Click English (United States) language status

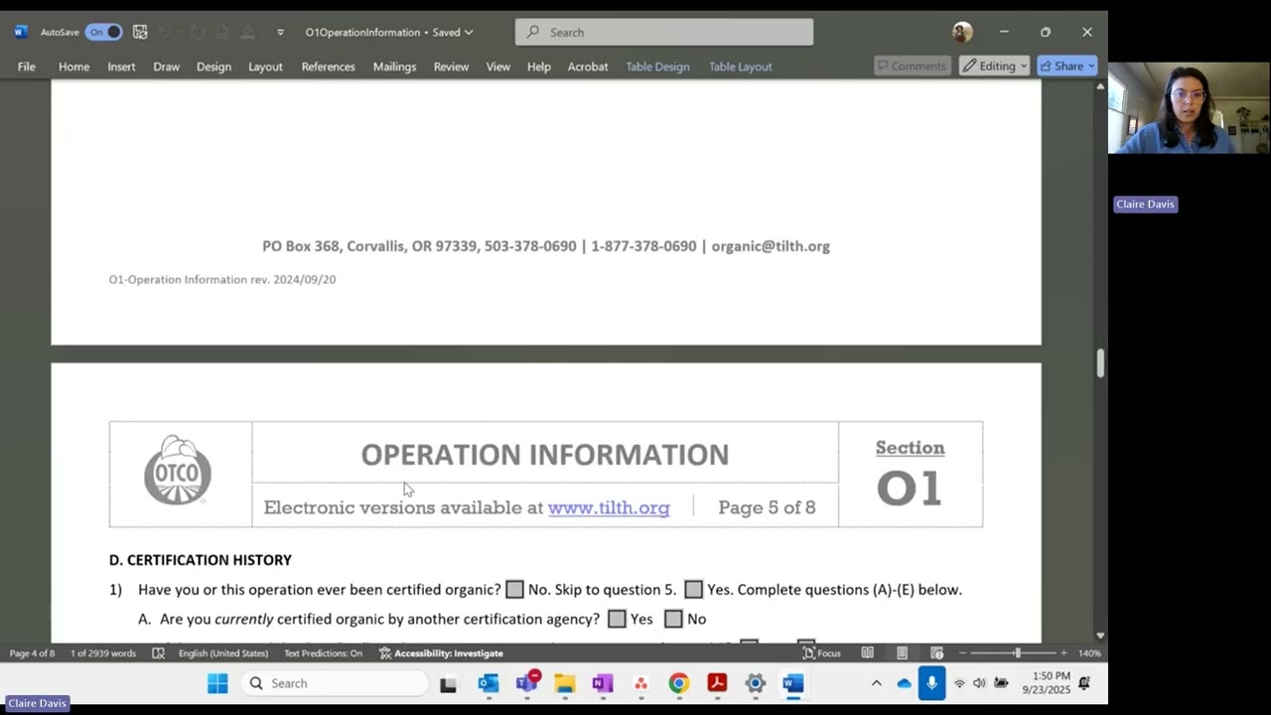click(223, 653)
